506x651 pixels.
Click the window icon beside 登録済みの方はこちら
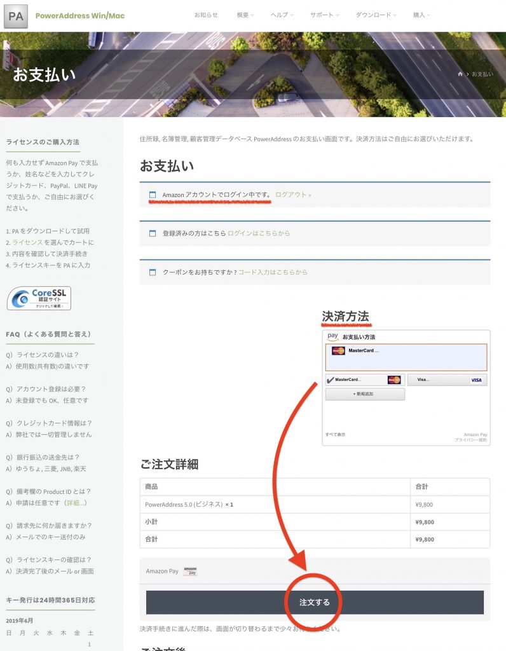click(x=153, y=233)
